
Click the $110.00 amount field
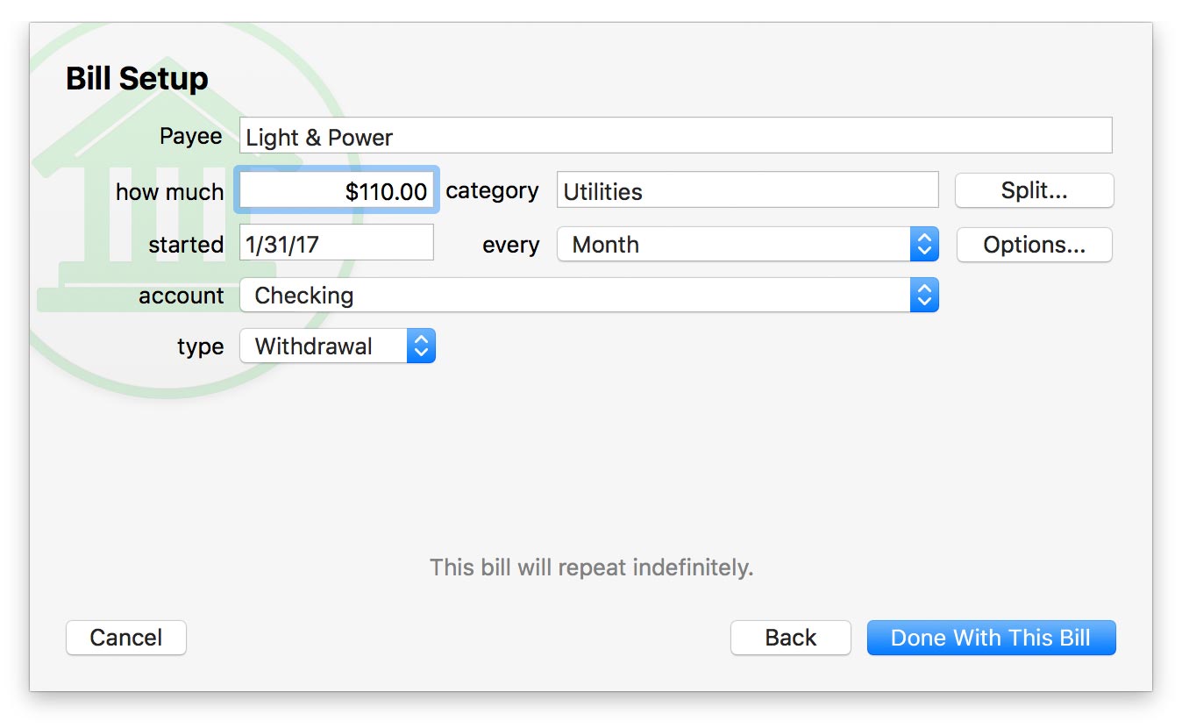(337, 191)
